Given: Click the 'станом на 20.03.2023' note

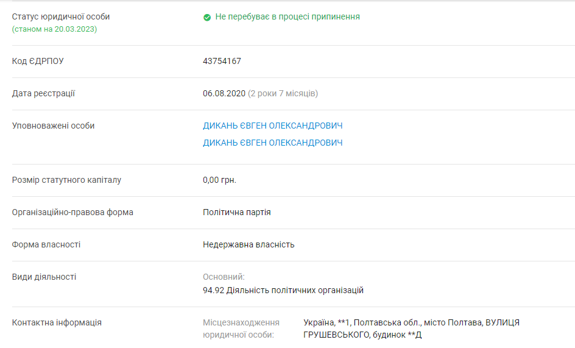Looking at the screenshot, I should tap(54, 29).
